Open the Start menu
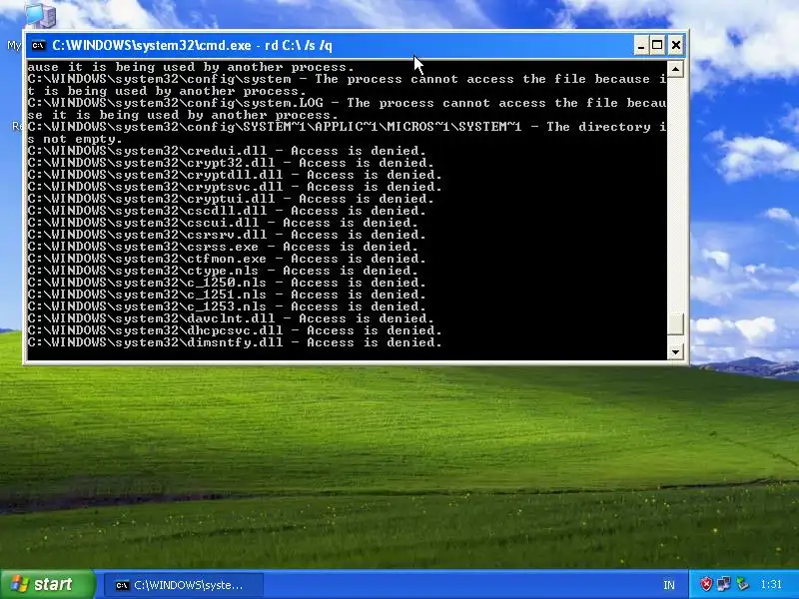Screen dimensions: 799x599 47,584
